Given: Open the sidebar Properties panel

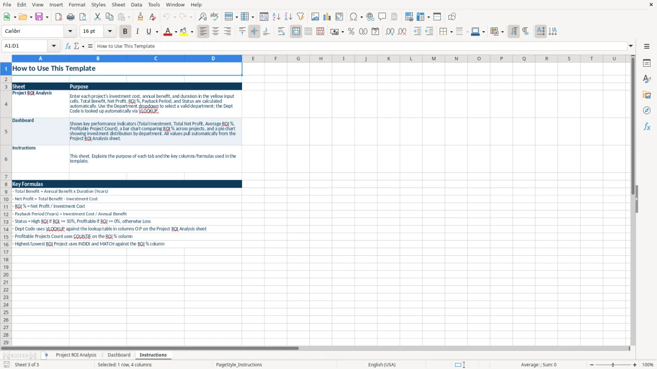Looking at the screenshot, I should tap(647, 63).
